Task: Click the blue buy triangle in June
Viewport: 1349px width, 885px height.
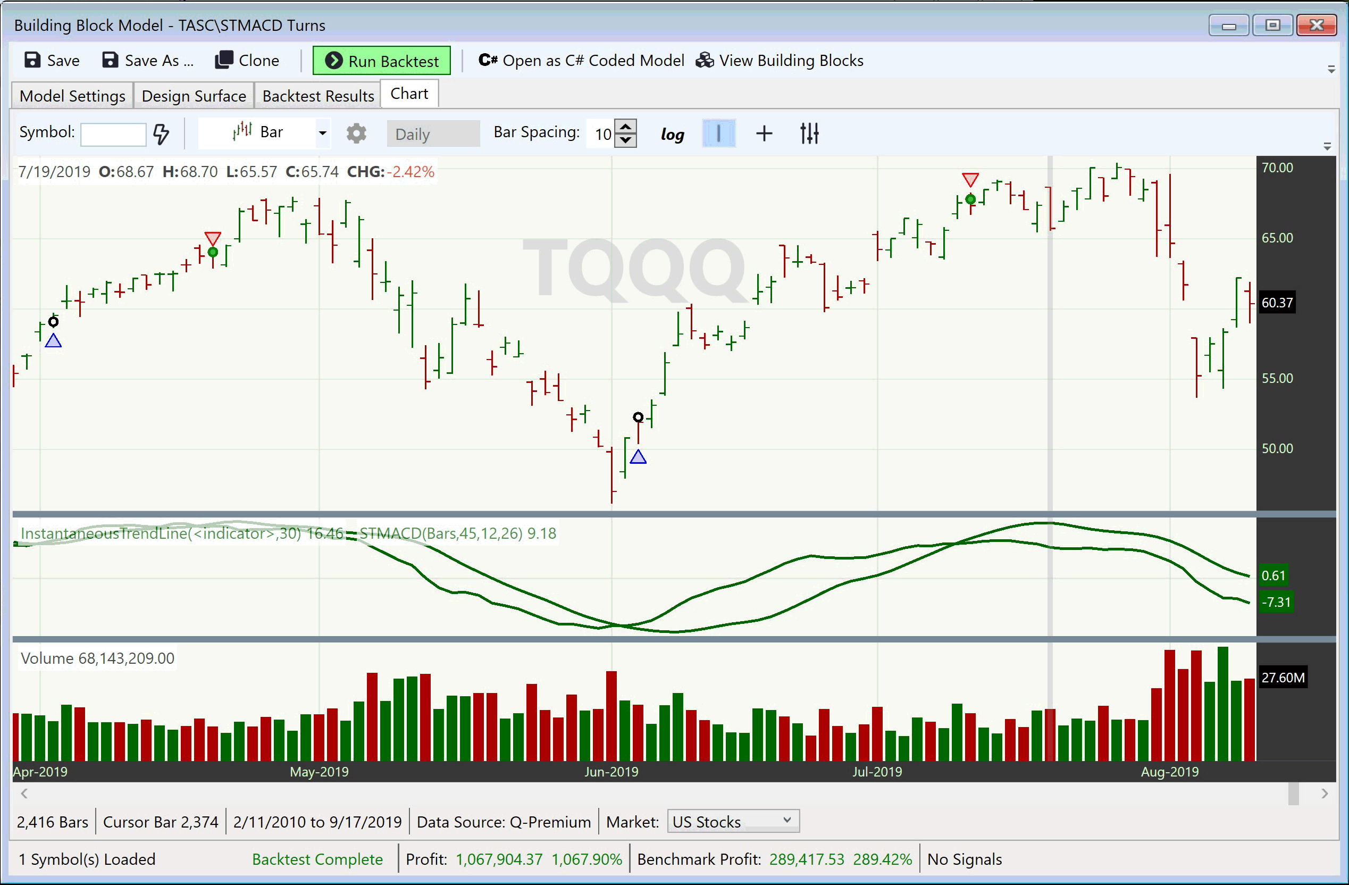Action: [638, 456]
